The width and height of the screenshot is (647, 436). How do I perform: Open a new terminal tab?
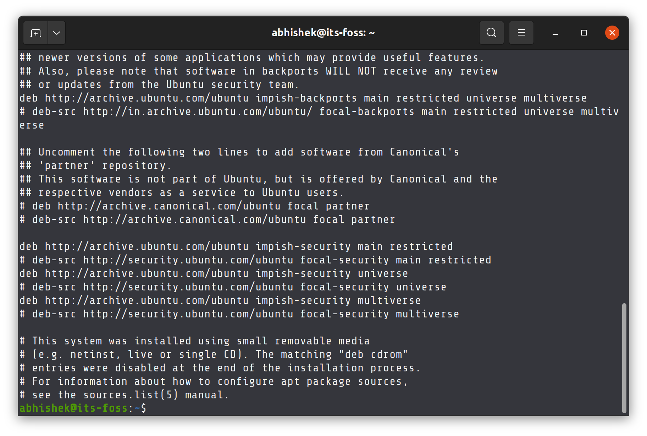click(x=35, y=33)
